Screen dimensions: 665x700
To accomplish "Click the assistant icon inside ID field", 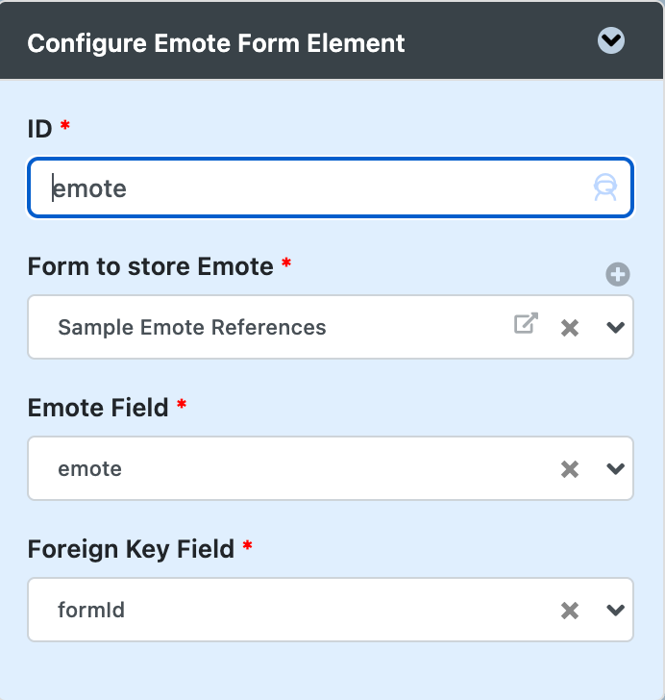I will tap(604, 187).
